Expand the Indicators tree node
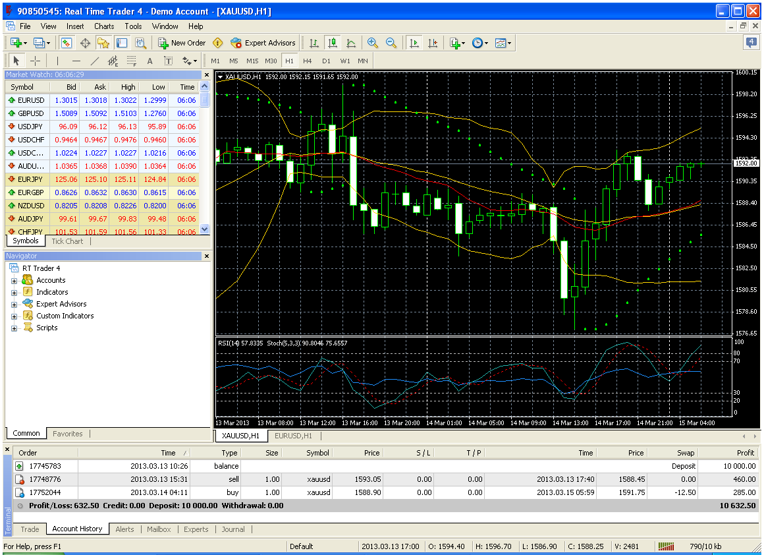This screenshot has height=555, width=764. click(x=14, y=293)
